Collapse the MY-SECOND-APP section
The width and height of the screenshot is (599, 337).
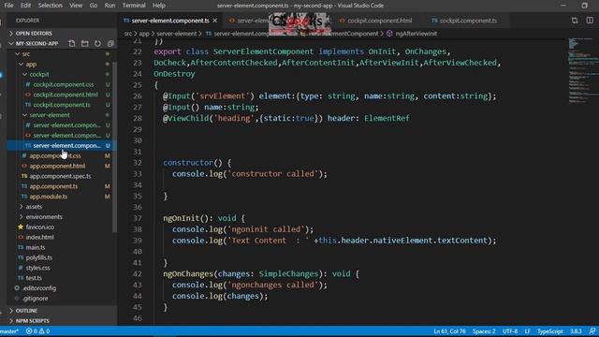[x=37, y=44]
